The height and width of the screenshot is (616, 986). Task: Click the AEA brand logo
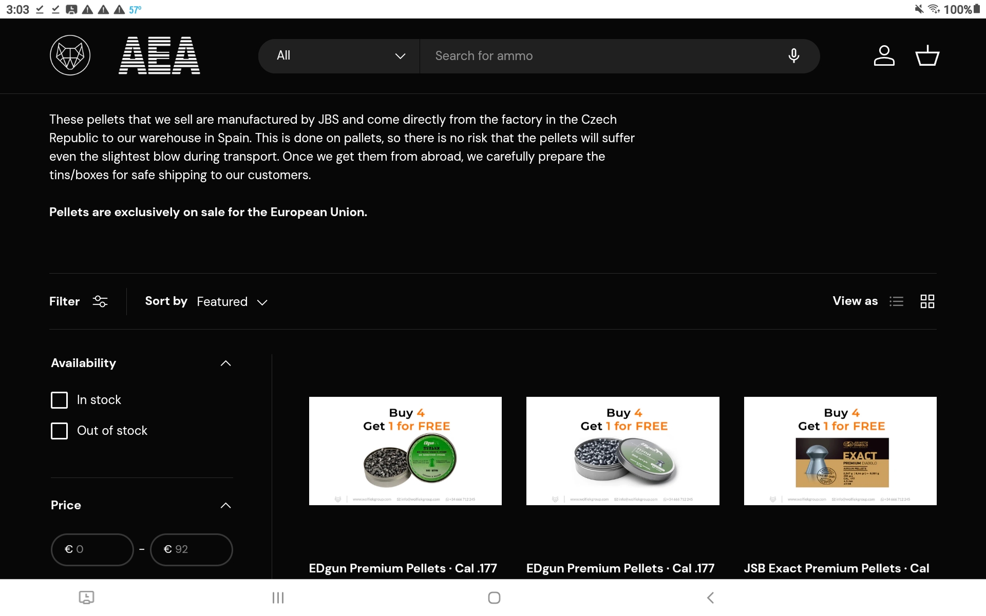pos(159,55)
